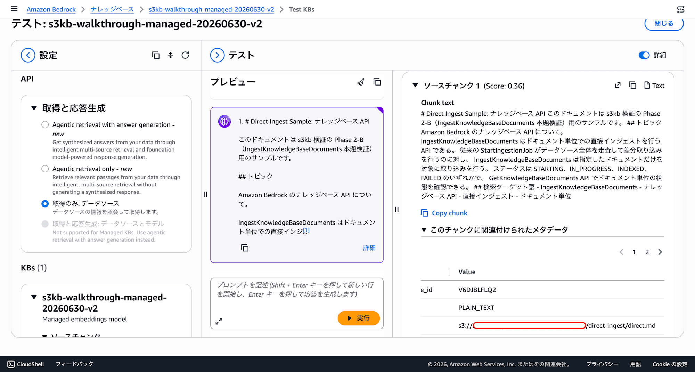Viewport: 695px width, 372px height.
Task: Collapse the 設定 panel with circled arrow
Action: (x=28, y=55)
